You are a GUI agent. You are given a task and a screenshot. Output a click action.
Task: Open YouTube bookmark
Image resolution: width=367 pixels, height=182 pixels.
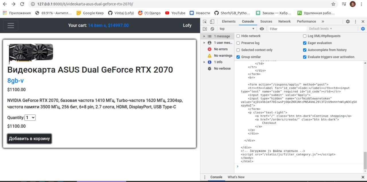175,13
